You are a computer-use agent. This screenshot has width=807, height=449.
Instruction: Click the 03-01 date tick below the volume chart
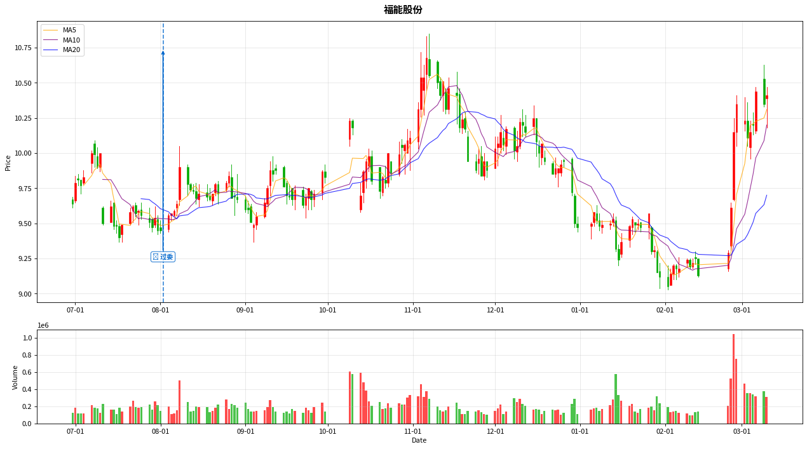click(x=742, y=432)
